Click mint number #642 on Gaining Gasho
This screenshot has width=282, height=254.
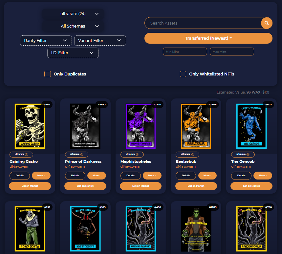(x=47, y=104)
